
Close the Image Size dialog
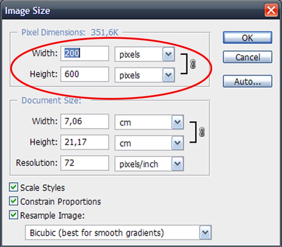tap(271, 10)
